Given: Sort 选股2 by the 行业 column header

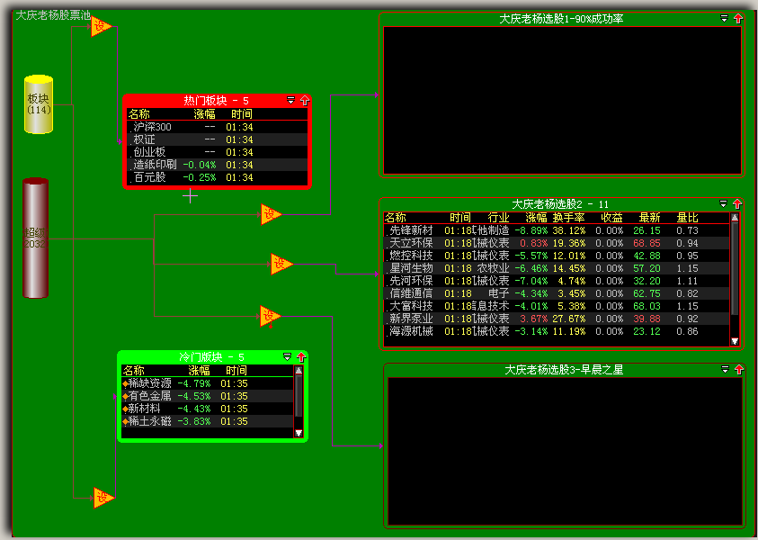Looking at the screenshot, I should 498,218.
